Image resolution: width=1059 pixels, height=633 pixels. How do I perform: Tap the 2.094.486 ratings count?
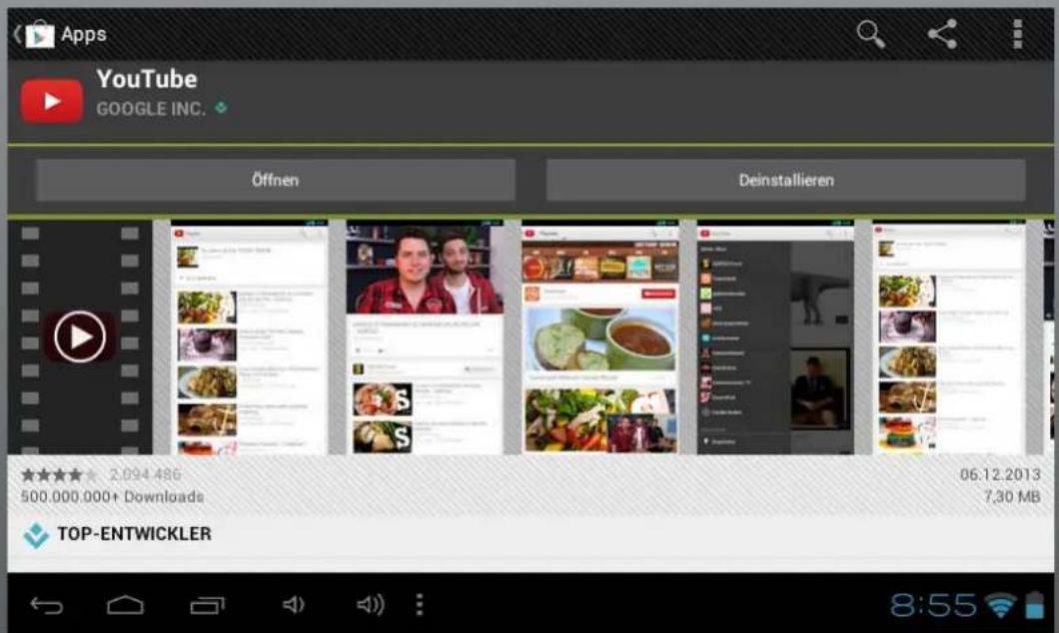tap(145, 475)
